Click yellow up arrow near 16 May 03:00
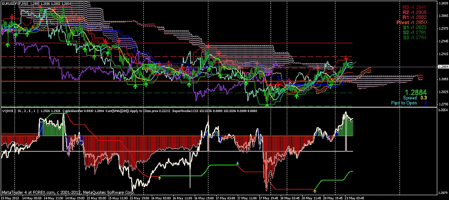 160,178
